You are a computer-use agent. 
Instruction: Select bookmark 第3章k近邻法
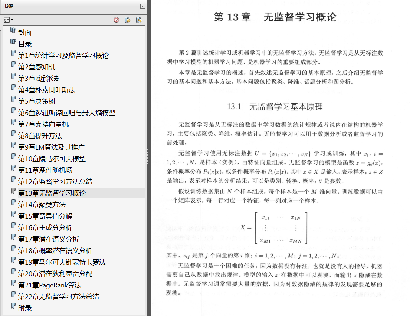[x=38, y=78]
